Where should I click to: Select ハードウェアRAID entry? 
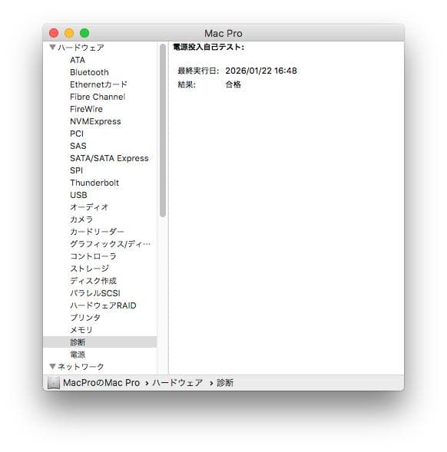point(103,305)
